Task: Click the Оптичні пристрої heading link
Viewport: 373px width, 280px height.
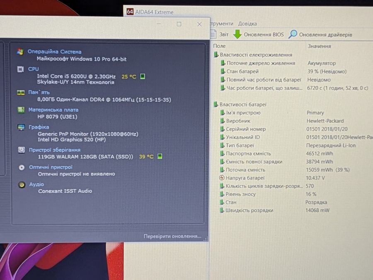Action: pos(51,167)
